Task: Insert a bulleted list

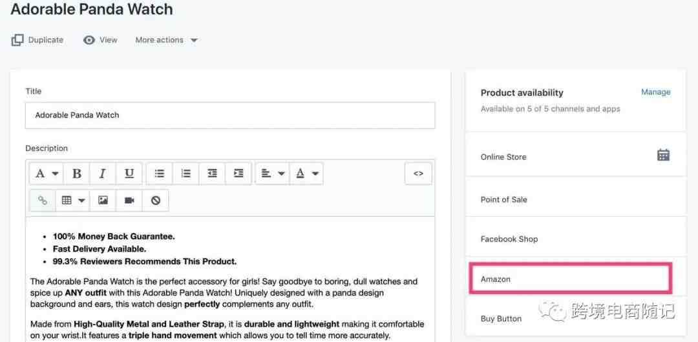Action: (x=160, y=174)
